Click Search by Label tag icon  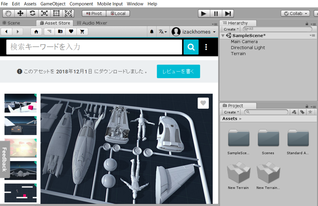tap(302, 112)
